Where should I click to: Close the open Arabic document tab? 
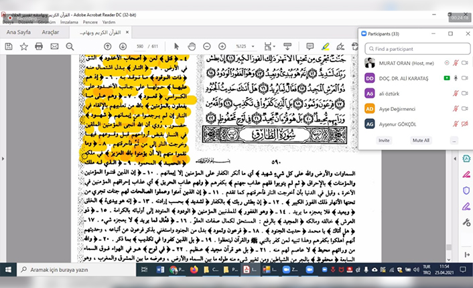[x=127, y=32]
